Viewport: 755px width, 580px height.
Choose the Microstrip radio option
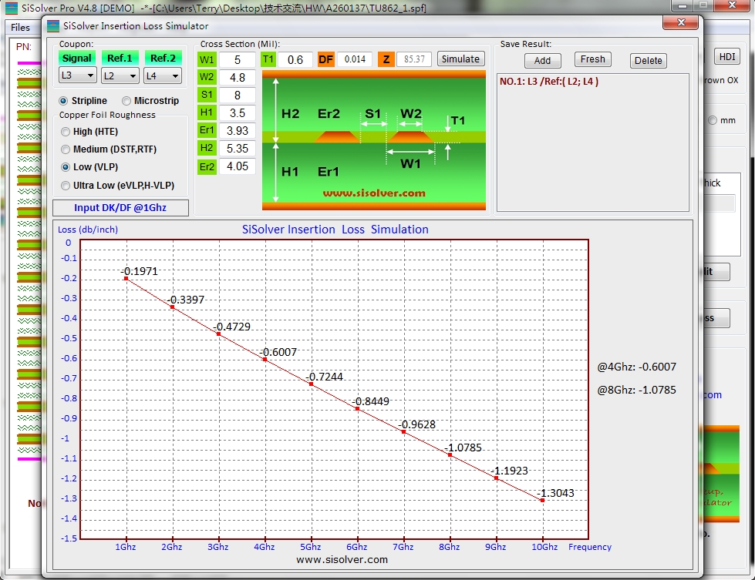click(x=126, y=101)
